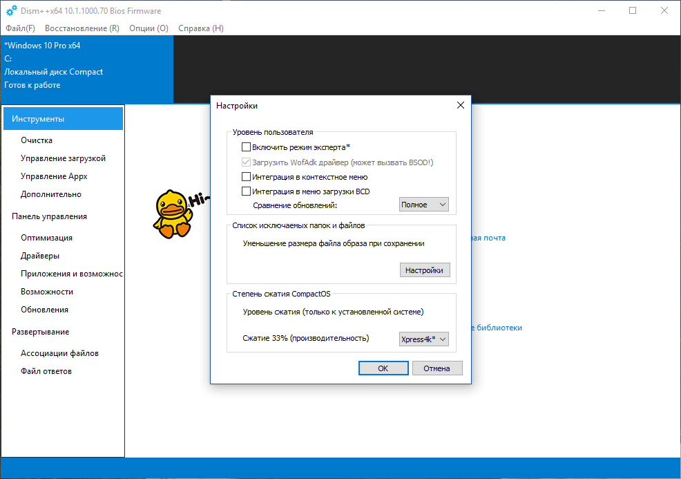Open Драйверы in the sidebar
This screenshot has width=681, height=479.
40,256
